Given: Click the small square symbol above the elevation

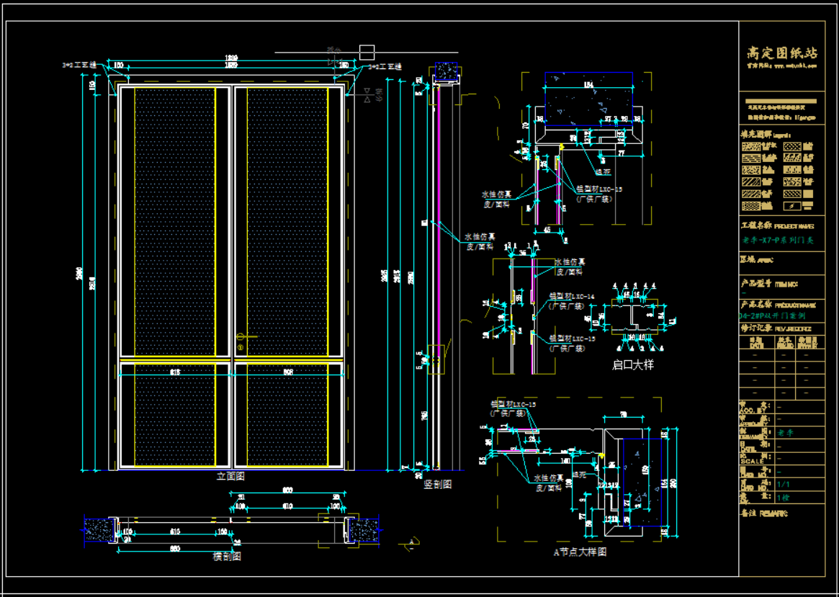Looking at the screenshot, I should point(367,52).
